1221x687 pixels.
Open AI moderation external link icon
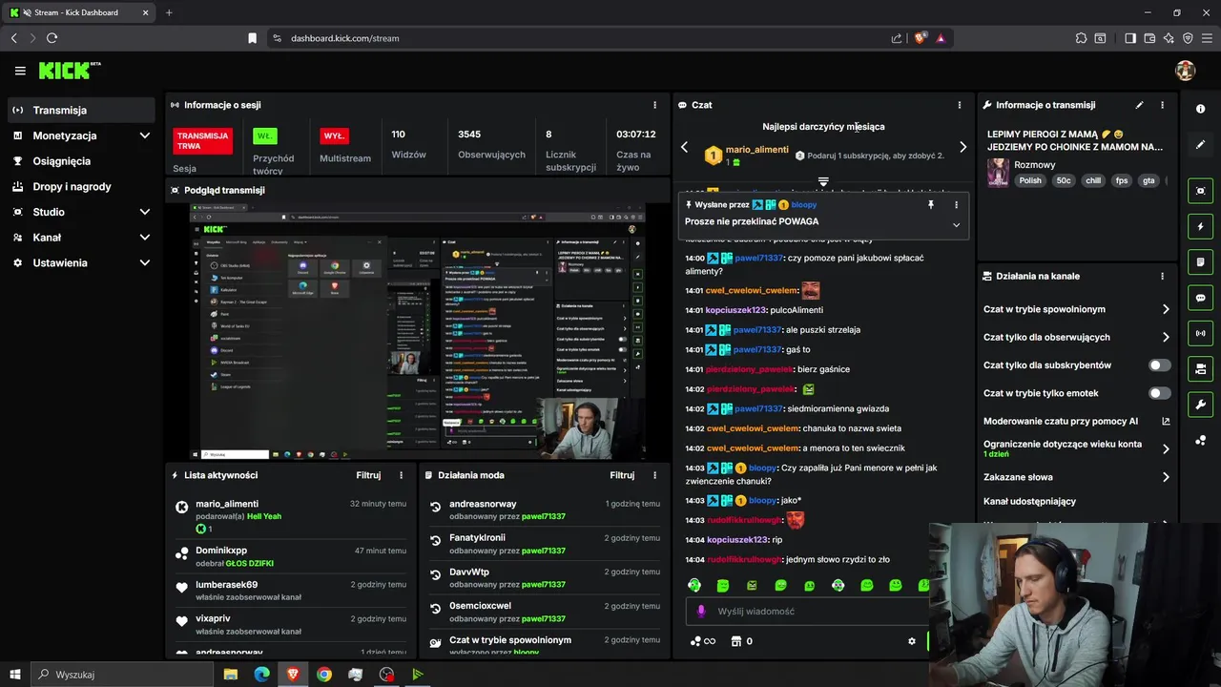tap(1166, 421)
